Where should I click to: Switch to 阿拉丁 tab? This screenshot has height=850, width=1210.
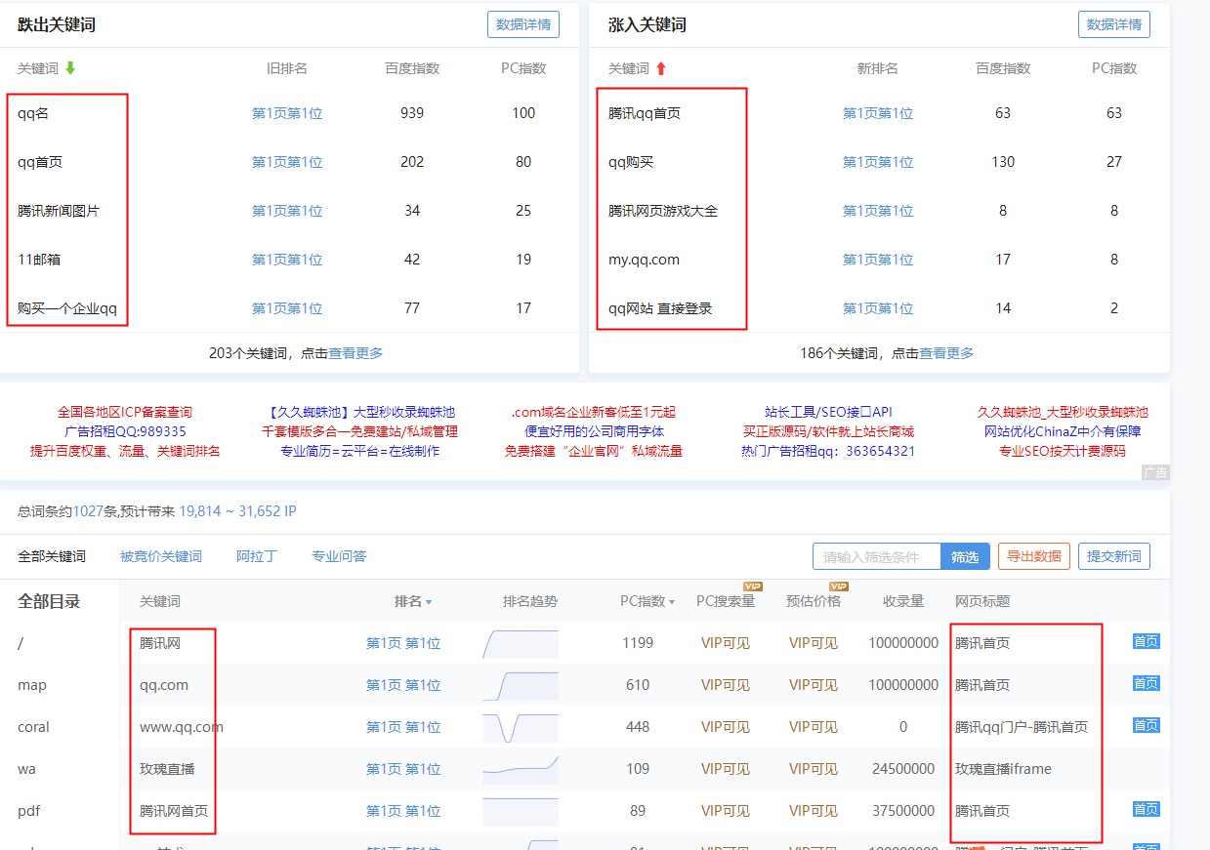tap(257, 556)
